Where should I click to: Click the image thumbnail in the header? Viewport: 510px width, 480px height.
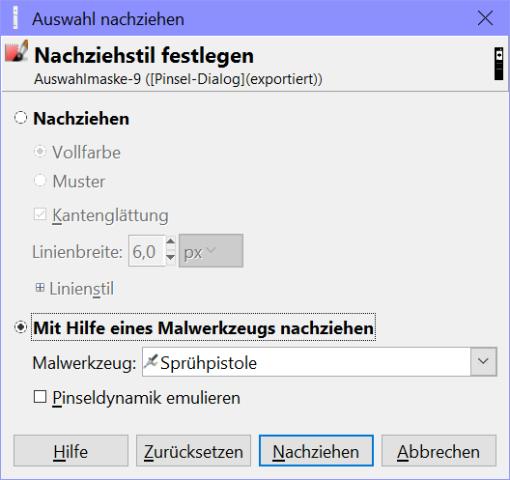[x=499, y=64]
